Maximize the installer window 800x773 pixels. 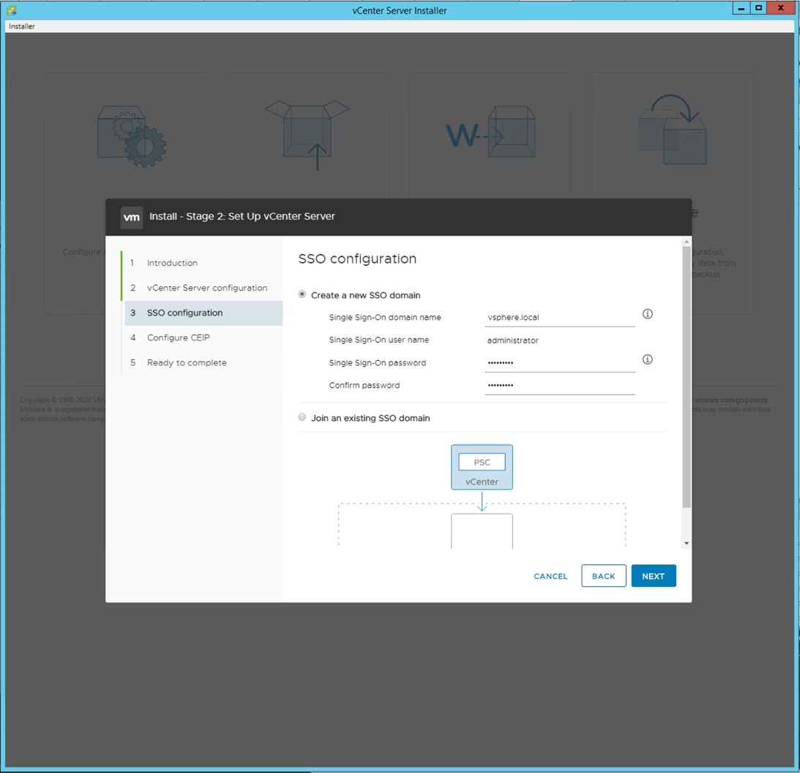[x=759, y=8]
